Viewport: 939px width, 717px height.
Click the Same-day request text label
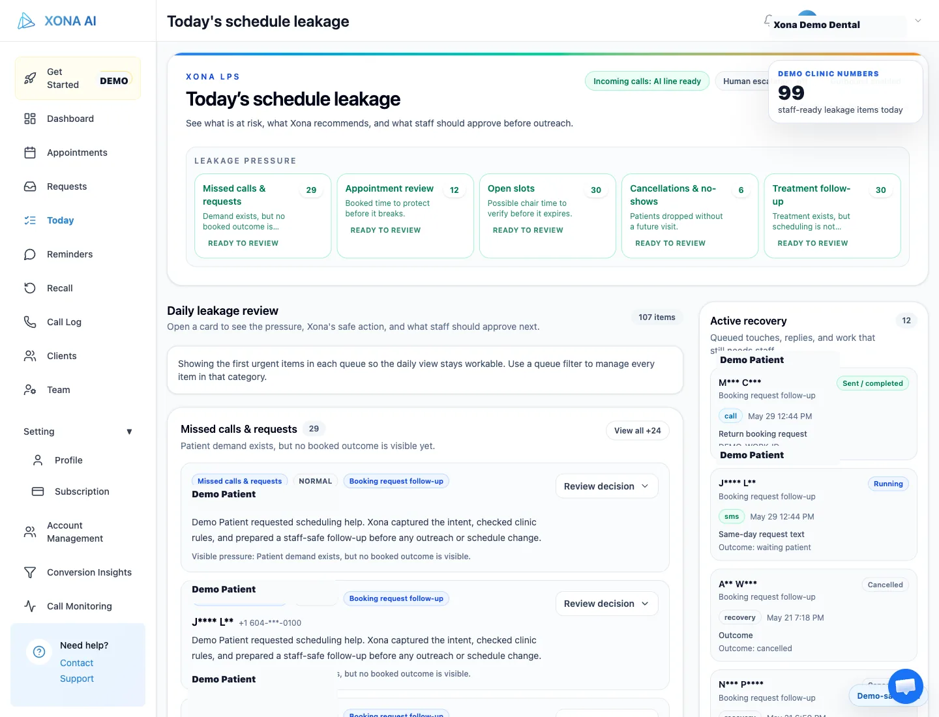coord(762,534)
